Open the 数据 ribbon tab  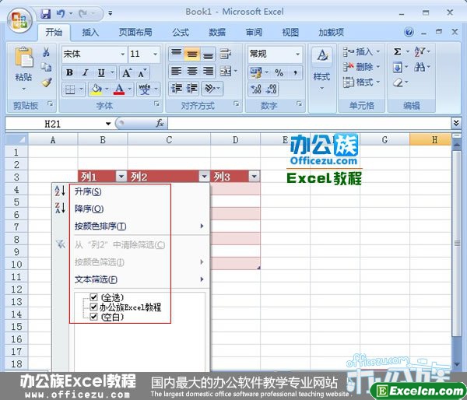coord(217,32)
